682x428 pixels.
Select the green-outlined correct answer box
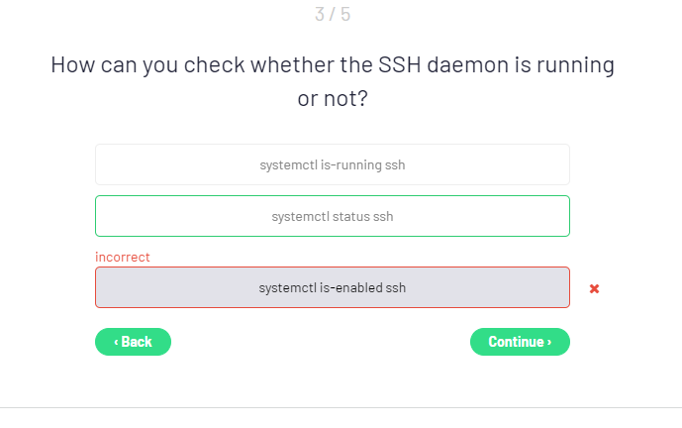pyautogui.click(x=333, y=216)
